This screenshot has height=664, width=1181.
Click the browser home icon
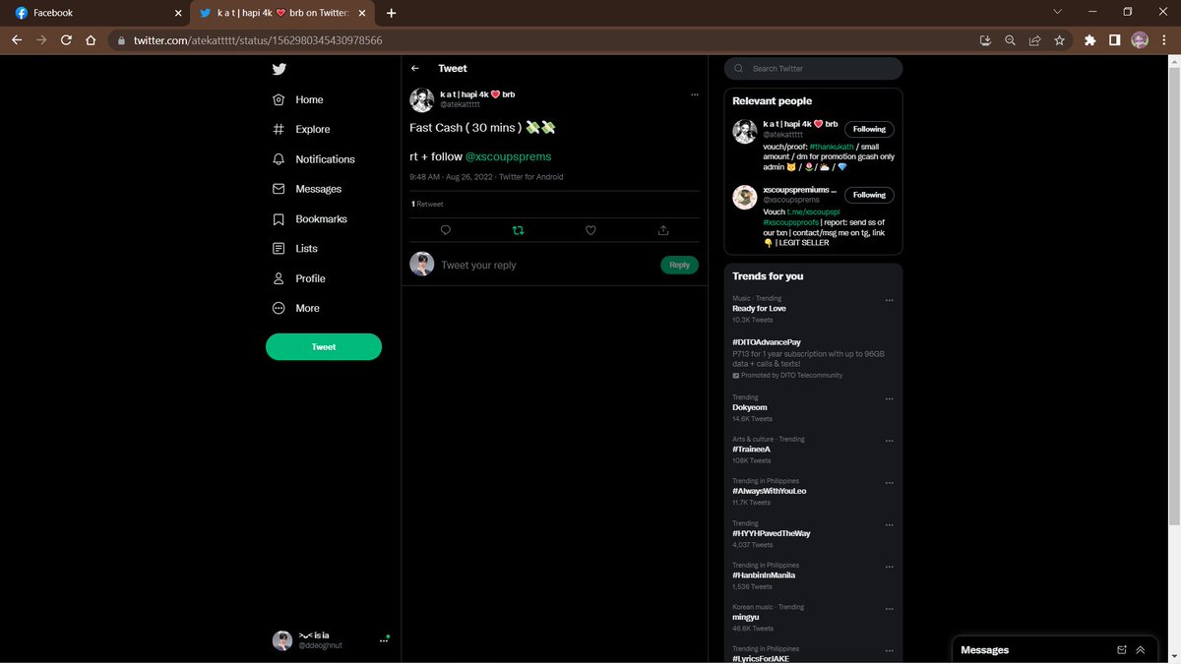click(91, 40)
